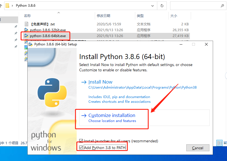Click the installer icon of python-3.8.6-64bit.exe
Image resolution: width=227 pixels, height=161 pixels.
click(x=26, y=36)
